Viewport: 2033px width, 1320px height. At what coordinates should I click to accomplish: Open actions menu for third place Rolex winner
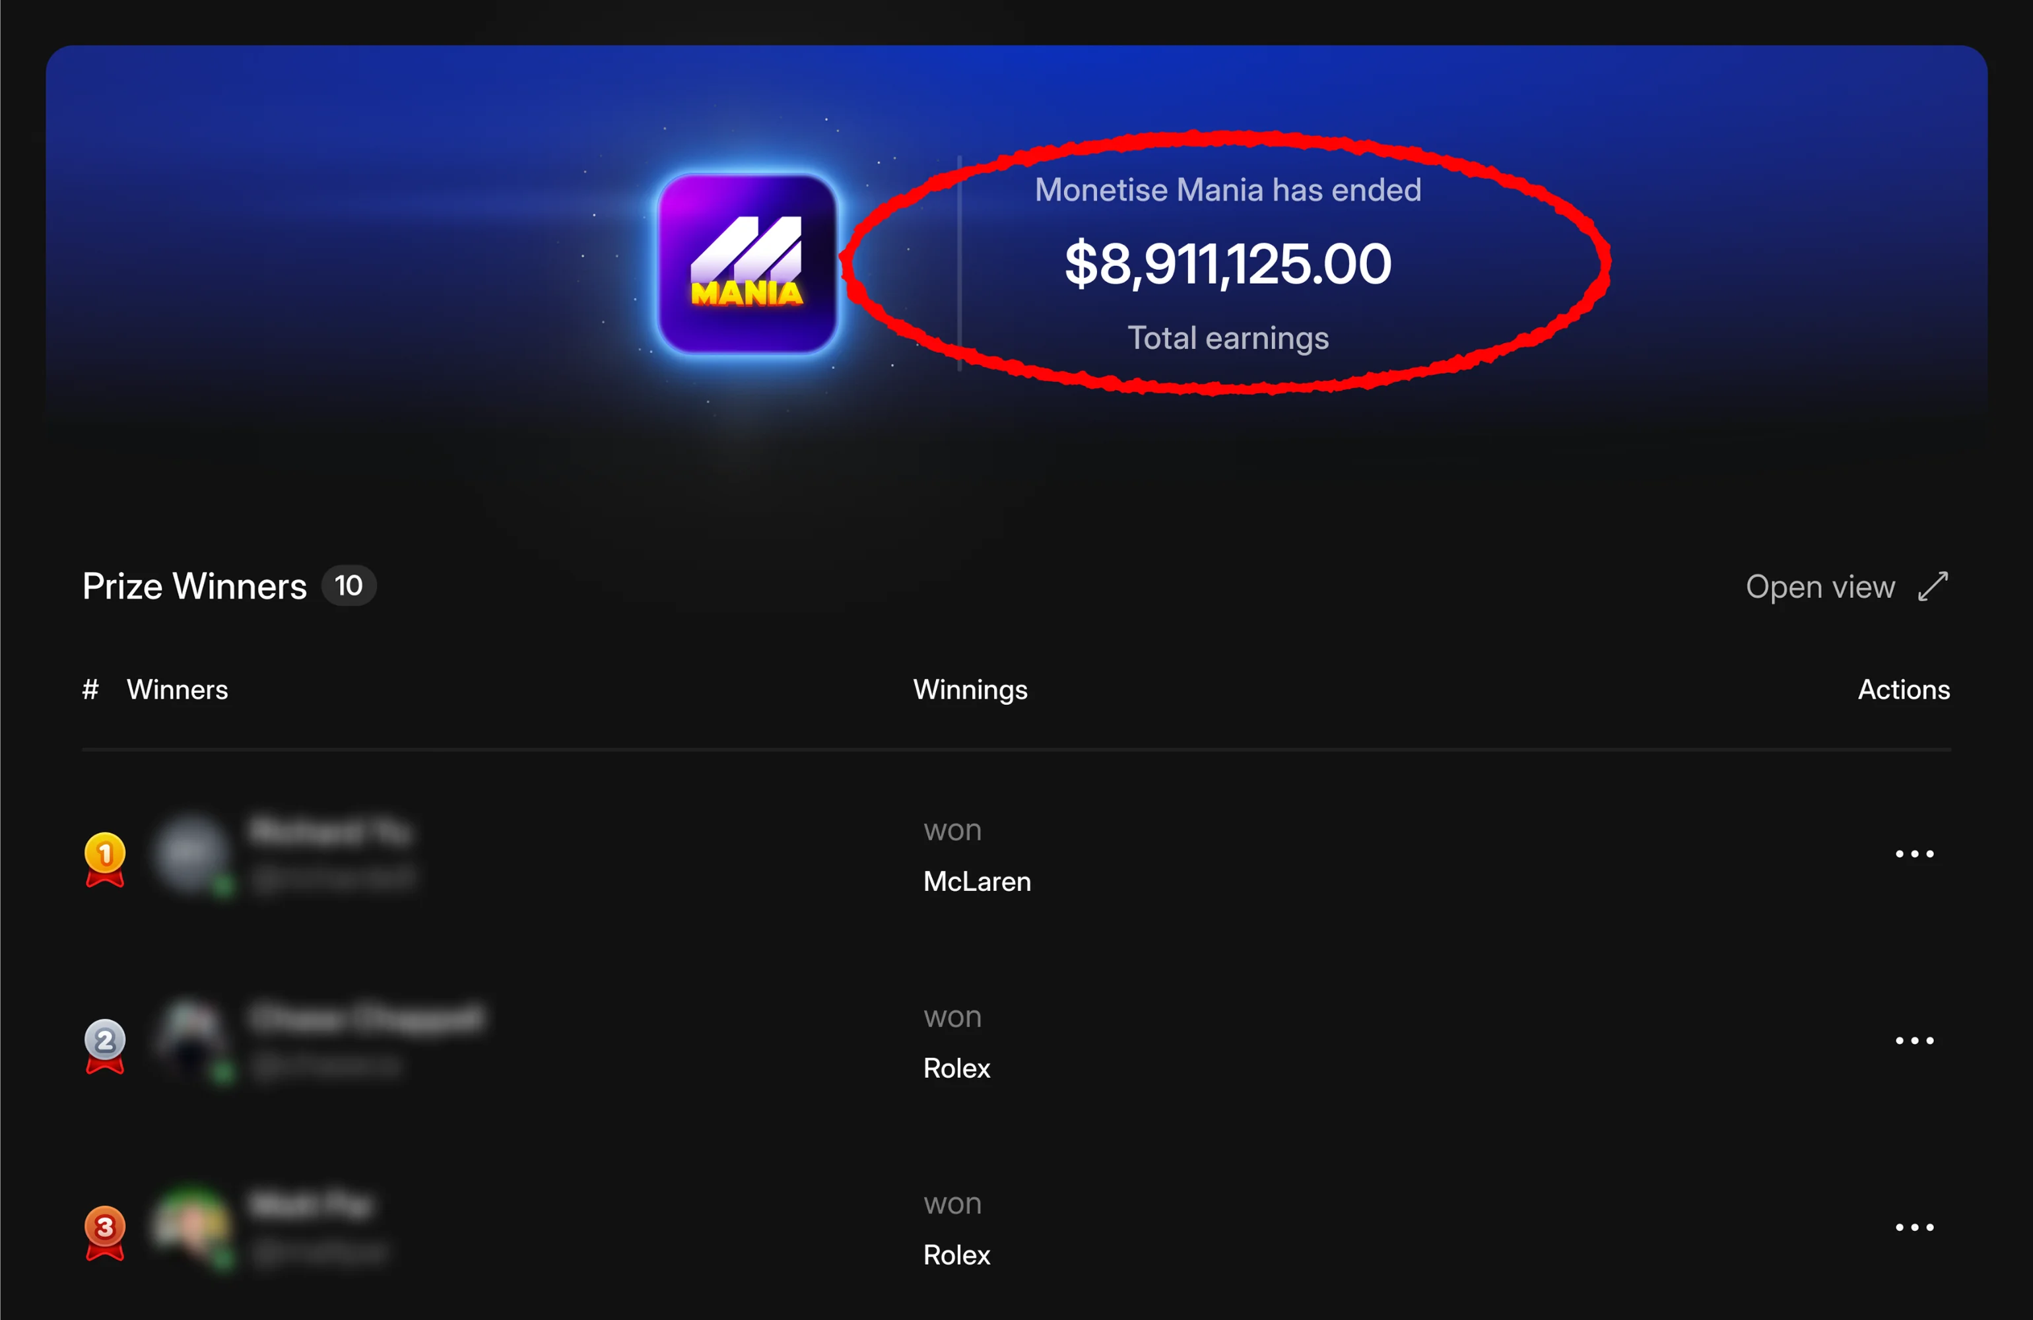1914,1228
